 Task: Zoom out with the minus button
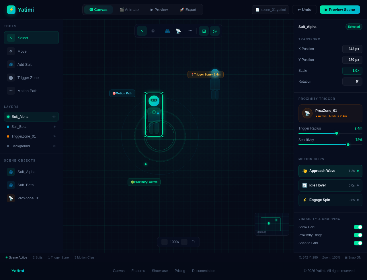click(x=164, y=242)
